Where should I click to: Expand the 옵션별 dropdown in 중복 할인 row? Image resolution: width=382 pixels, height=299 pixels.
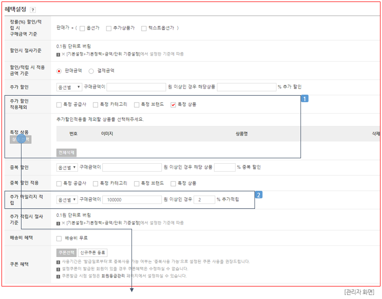67,167
